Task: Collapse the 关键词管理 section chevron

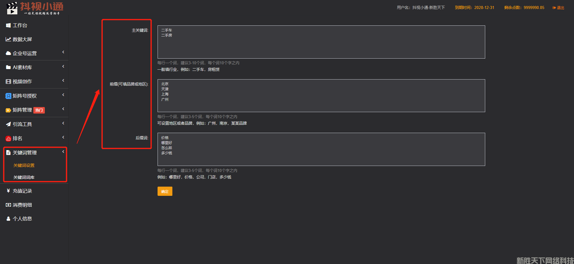Action: coord(63,152)
